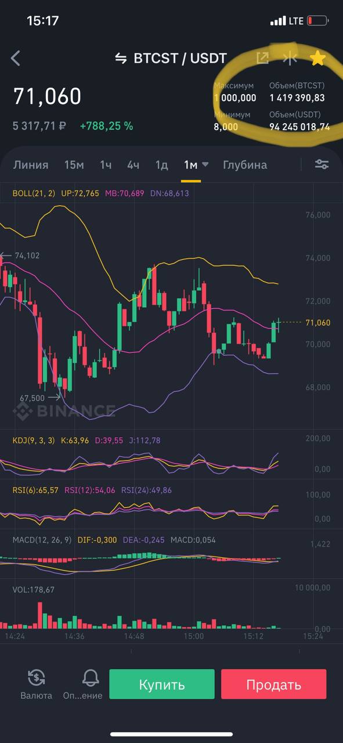Switch to the 1ч interval
The width and height of the screenshot is (343, 743).
[x=106, y=165]
